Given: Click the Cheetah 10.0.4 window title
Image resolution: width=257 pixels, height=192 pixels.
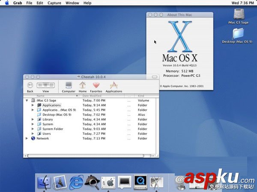Looking at the screenshot, I should [x=93, y=77].
